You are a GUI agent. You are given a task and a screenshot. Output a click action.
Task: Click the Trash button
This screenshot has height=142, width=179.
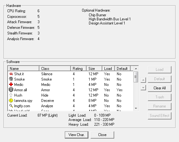(x=159, y=97)
